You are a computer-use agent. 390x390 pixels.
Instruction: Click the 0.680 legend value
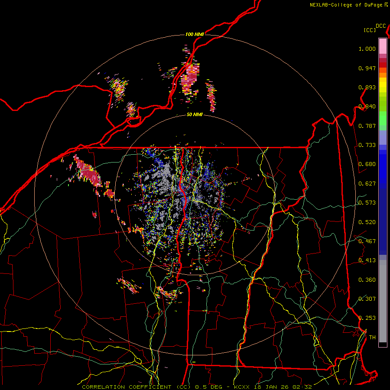[367, 164]
